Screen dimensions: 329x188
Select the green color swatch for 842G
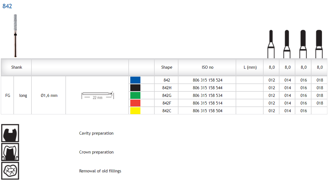click(x=135, y=96)
